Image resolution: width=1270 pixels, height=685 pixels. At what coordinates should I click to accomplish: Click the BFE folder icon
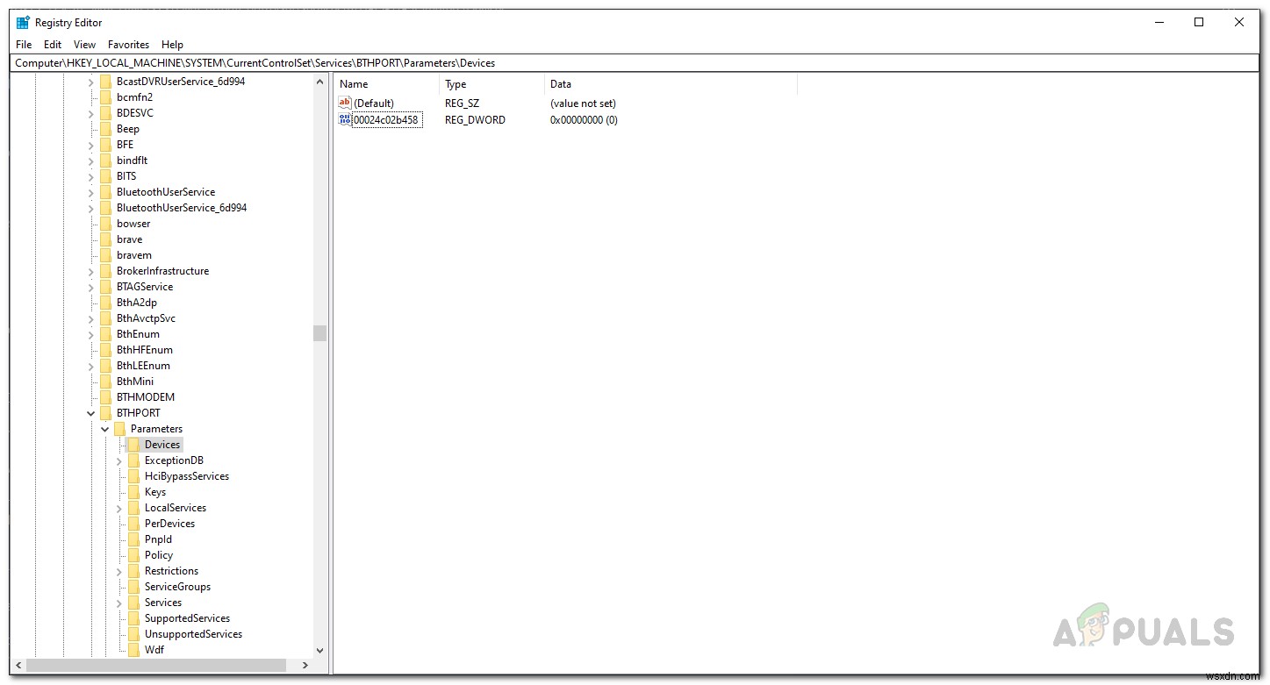coord(105,145)
